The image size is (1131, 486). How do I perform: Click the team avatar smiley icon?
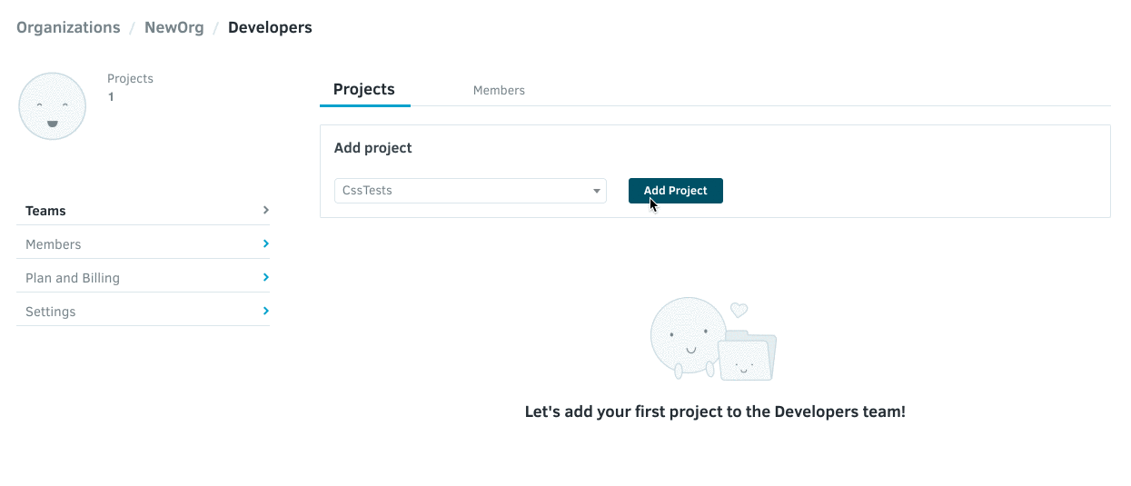tap(53, 106)
